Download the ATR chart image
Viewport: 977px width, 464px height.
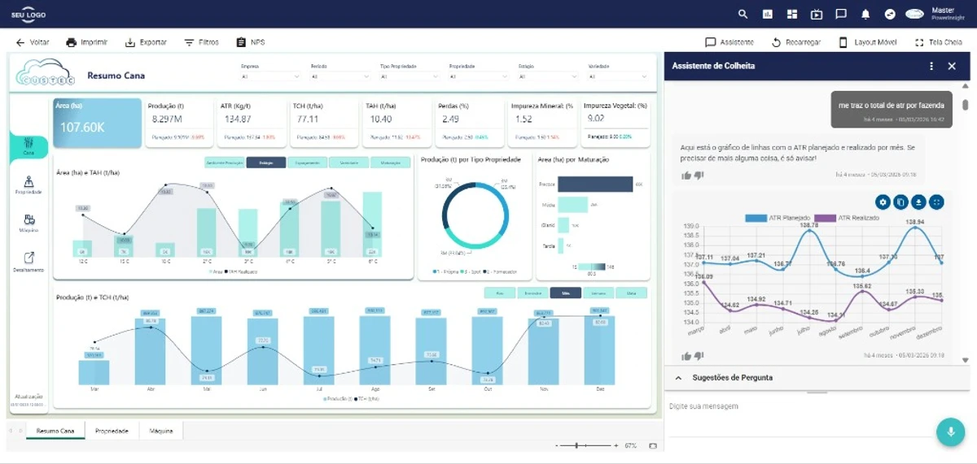point(918,202)
